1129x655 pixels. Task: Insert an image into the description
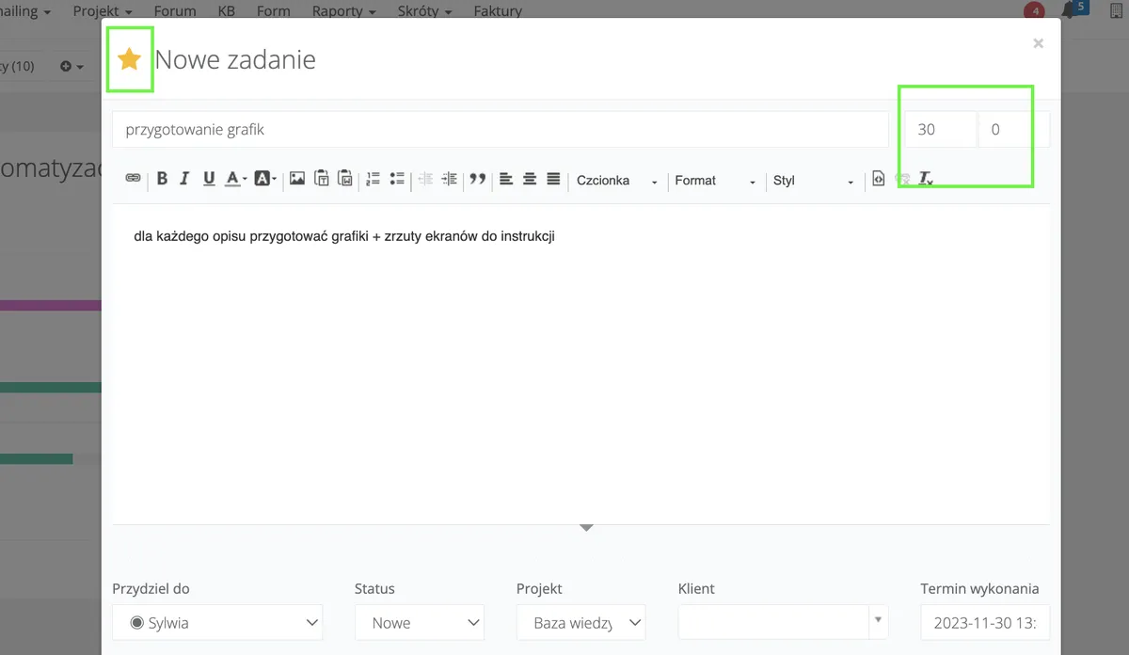click(297, 179)
